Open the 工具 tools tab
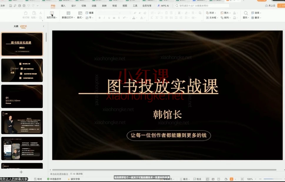 pos(135,6)
